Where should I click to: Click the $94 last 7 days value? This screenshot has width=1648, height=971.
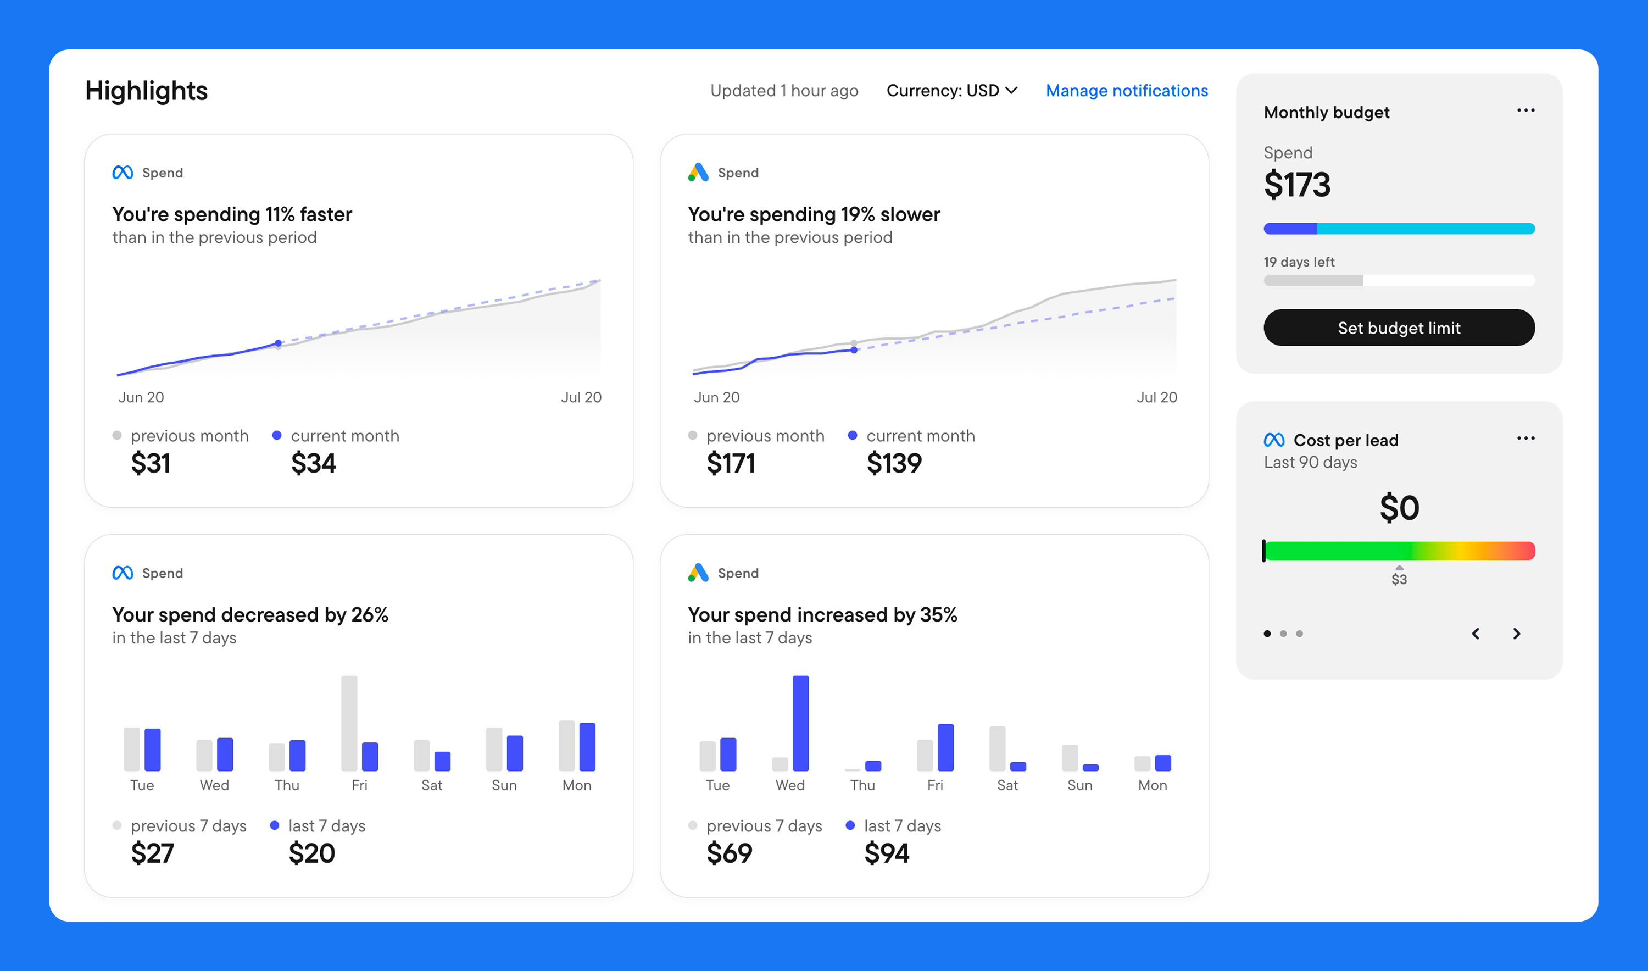(887, 853)
